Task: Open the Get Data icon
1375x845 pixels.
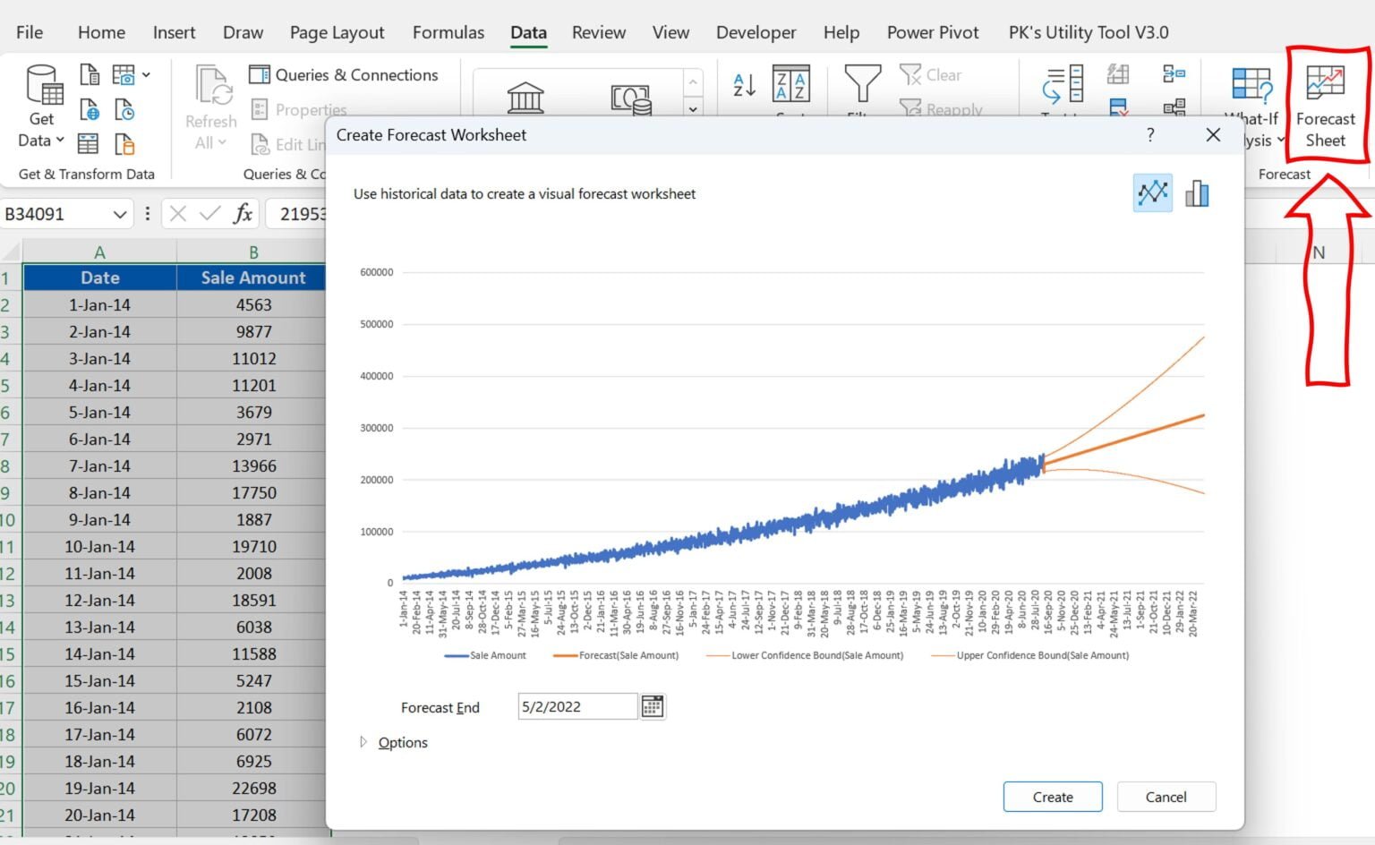Action: tap(39, 98)
